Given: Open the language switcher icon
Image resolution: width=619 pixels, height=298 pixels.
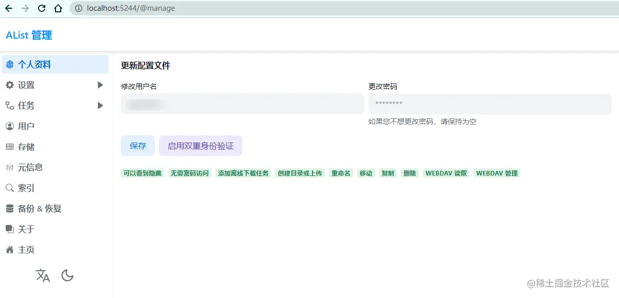Looking at the screenshot, I should pyautogui.click(x=43, y=275).
